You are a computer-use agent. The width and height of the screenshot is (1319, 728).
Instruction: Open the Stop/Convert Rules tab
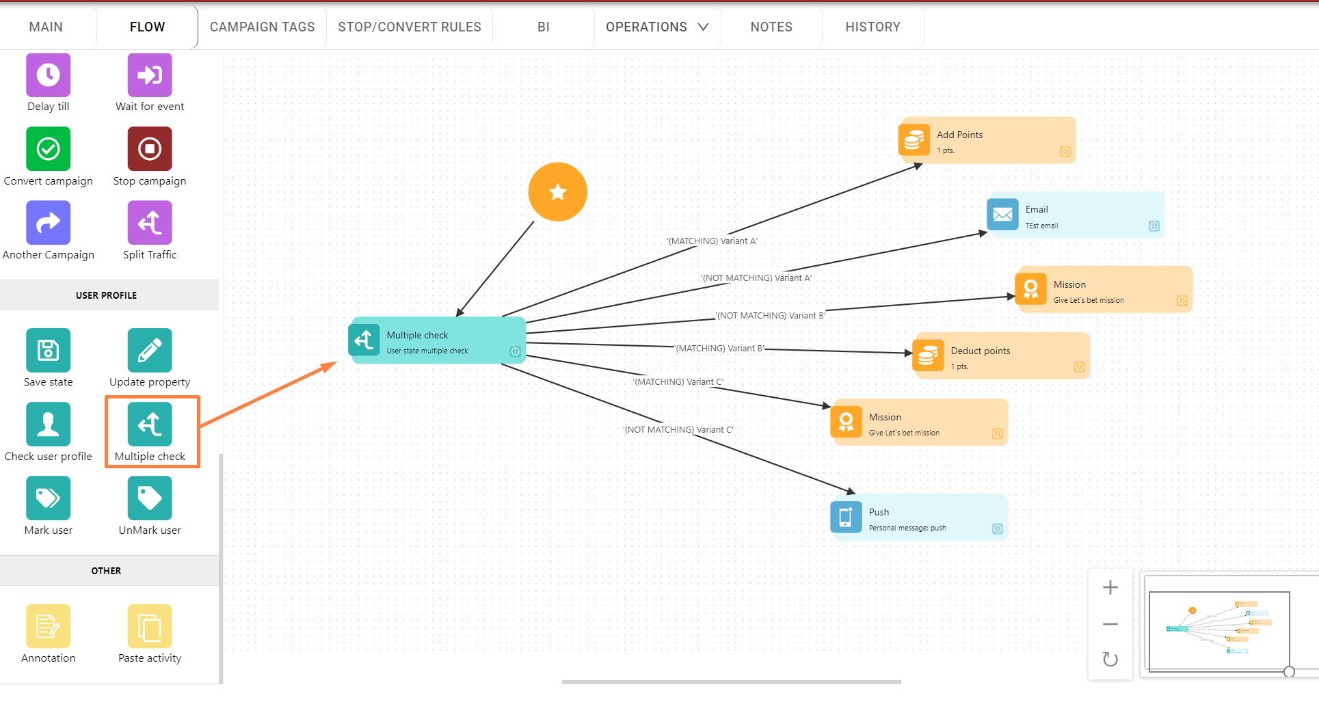point(409,27)
